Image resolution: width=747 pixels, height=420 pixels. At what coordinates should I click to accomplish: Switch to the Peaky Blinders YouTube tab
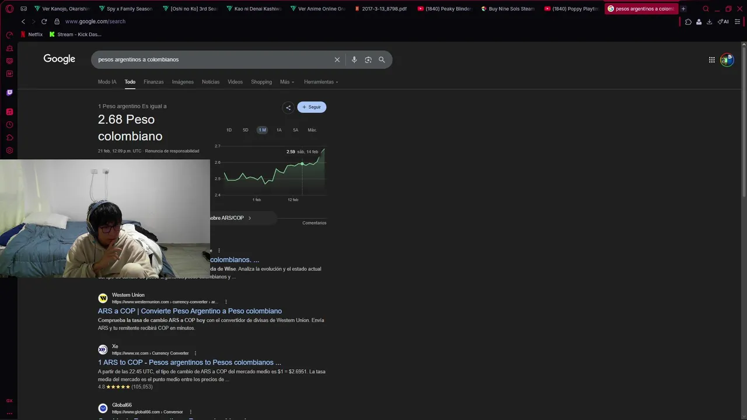tap(444, 9)
